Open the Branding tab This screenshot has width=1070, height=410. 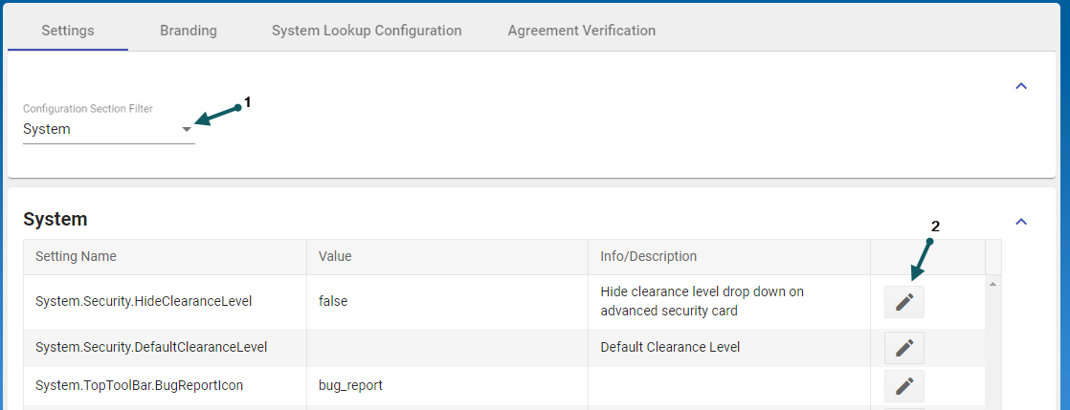[x=189, y=31]
